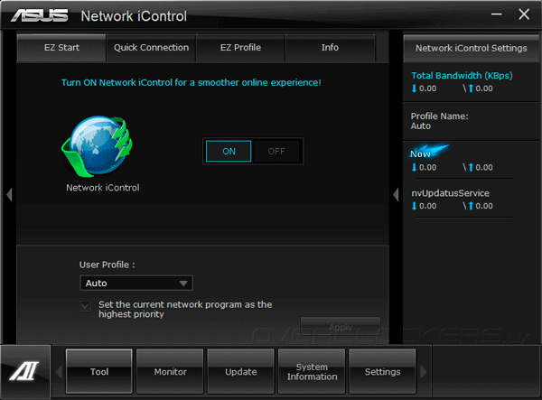Viewport: 542px width, 400px height.
Task: Click nvUpdatusService upload arrow icon
Action: (471, 206)
